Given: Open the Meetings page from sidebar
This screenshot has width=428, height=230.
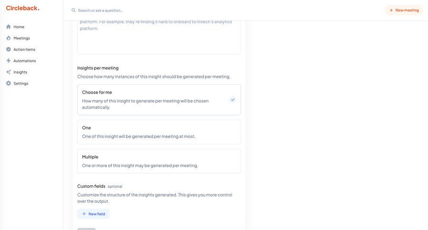Looking at the screenshot, I should 21,38.
